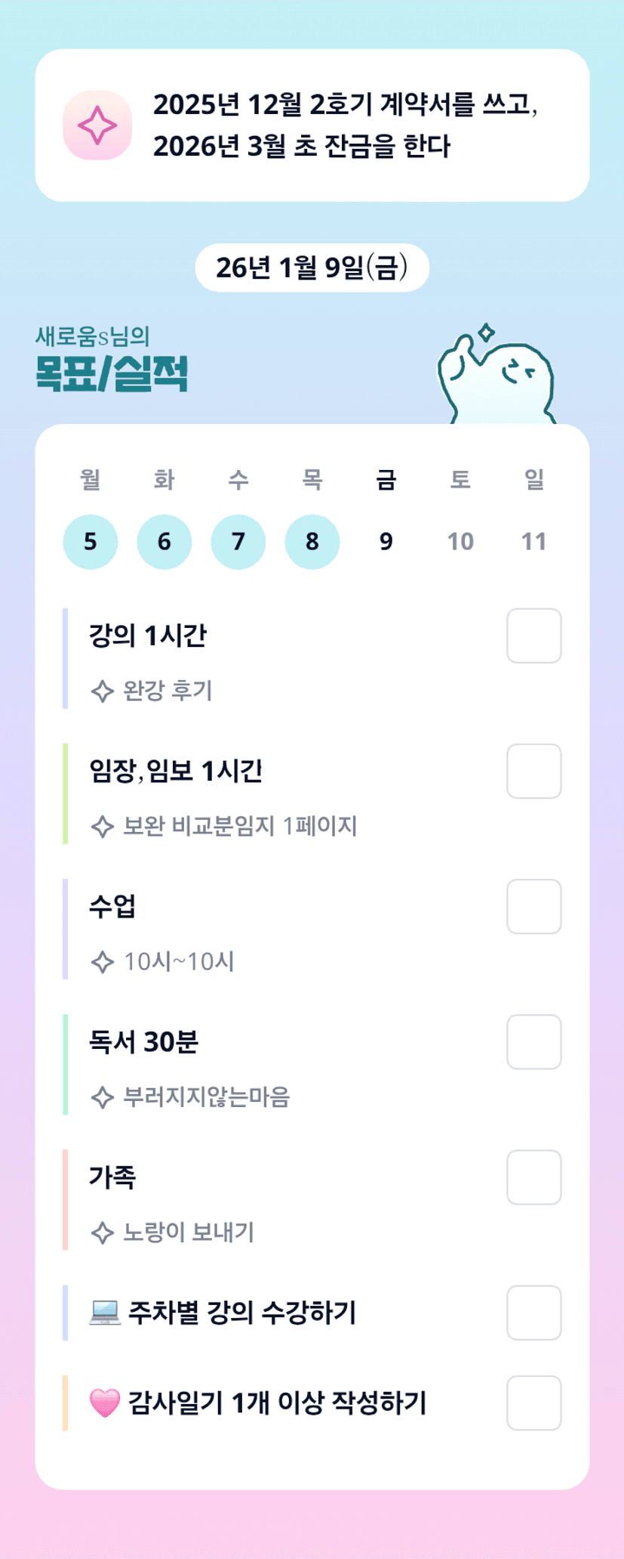This screenshot has width=624, height=1559.
Task: Tick the 수업 task checkbox
Action: [533, 907]
